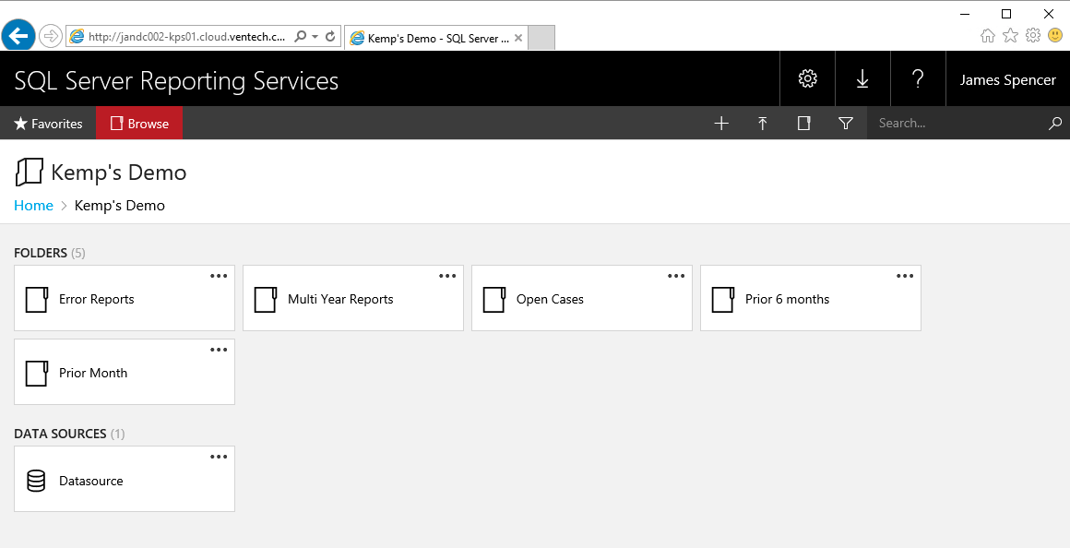Click the download arrow icon in header

862,79
